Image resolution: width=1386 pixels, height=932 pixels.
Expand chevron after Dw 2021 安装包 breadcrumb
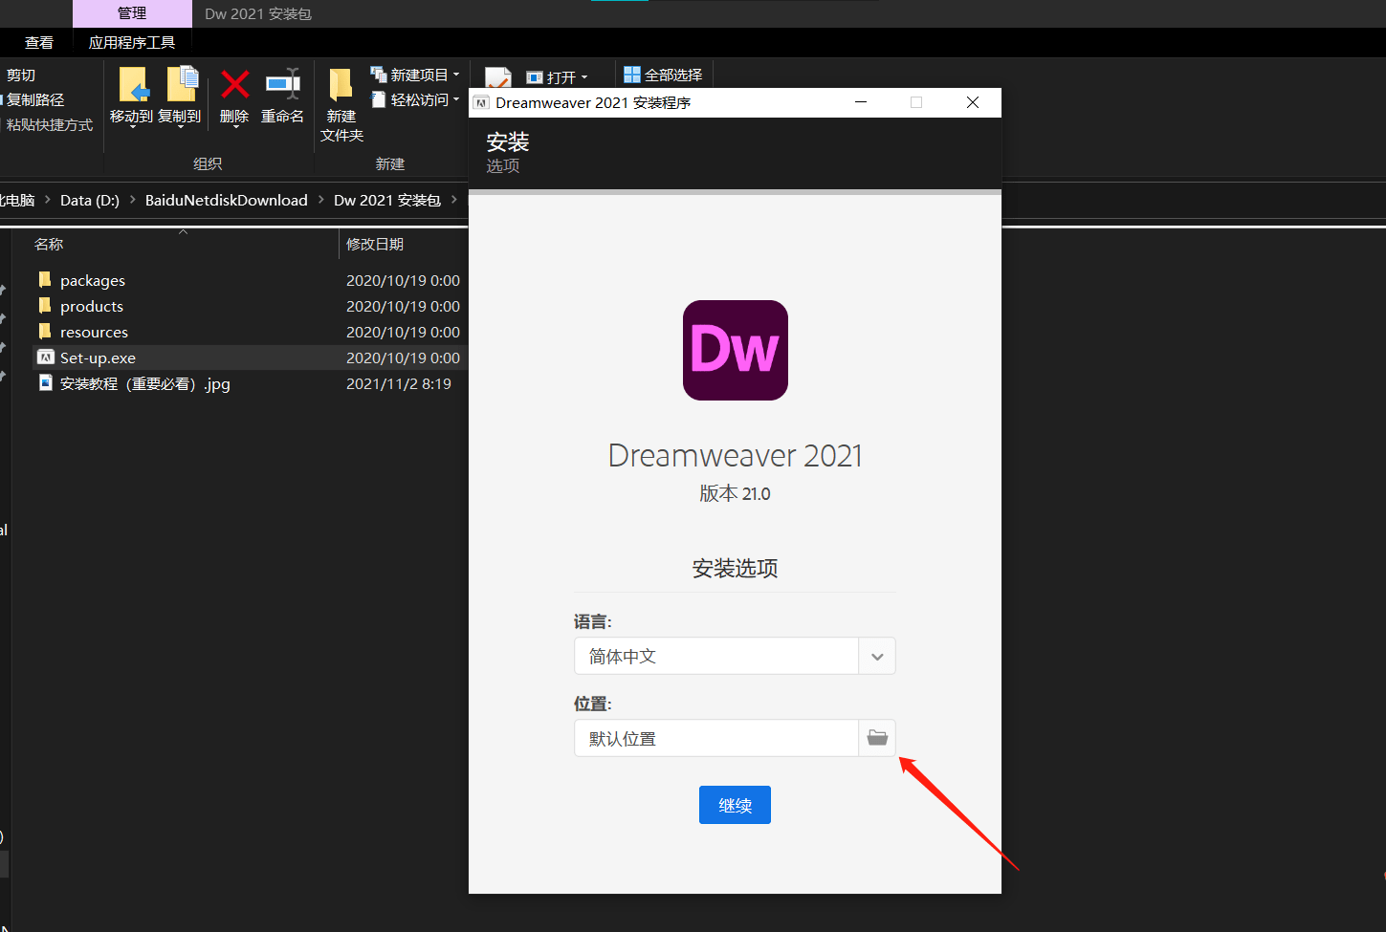(x=454, y=200)
